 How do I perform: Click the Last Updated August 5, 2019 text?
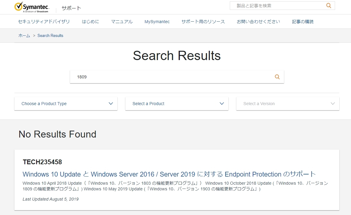[x=51, y=199]
